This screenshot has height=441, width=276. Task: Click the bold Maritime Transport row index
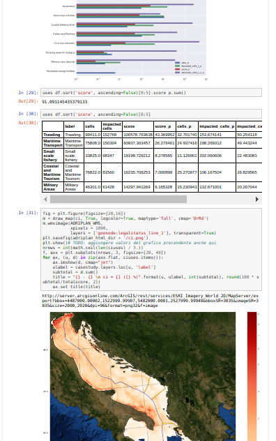(x=53, y=143)
